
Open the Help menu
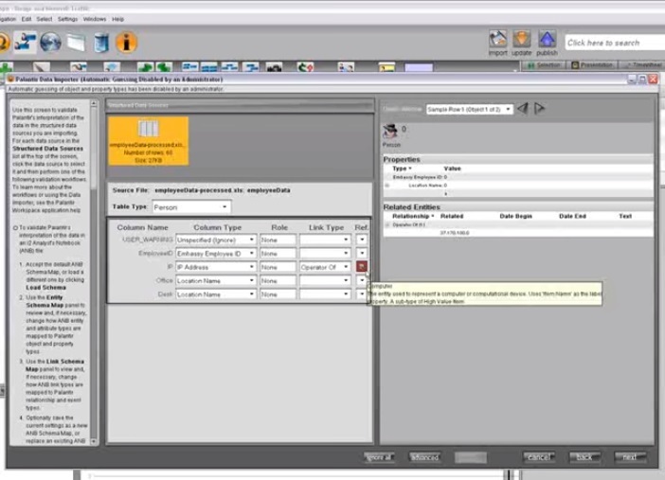[x=117, y=19]
